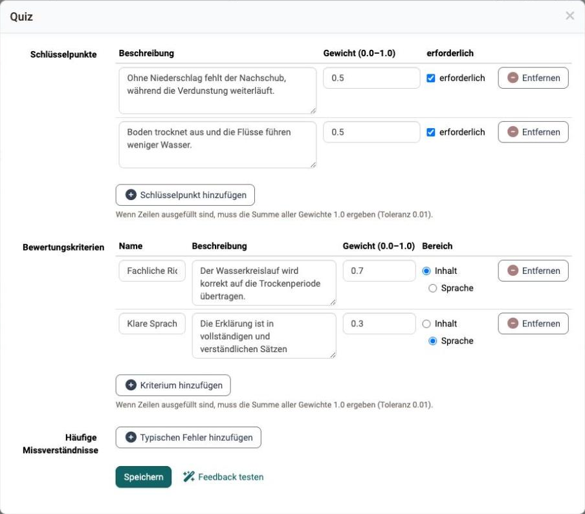Viewport: 585px width, 514px height.
Task: Click the plus icon on Schlüsselpunkt hinzufügen
Action: pos(131,195)
